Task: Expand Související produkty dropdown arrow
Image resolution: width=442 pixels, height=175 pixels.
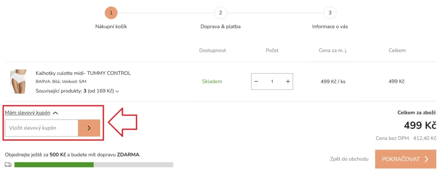Action: [117, 91]
